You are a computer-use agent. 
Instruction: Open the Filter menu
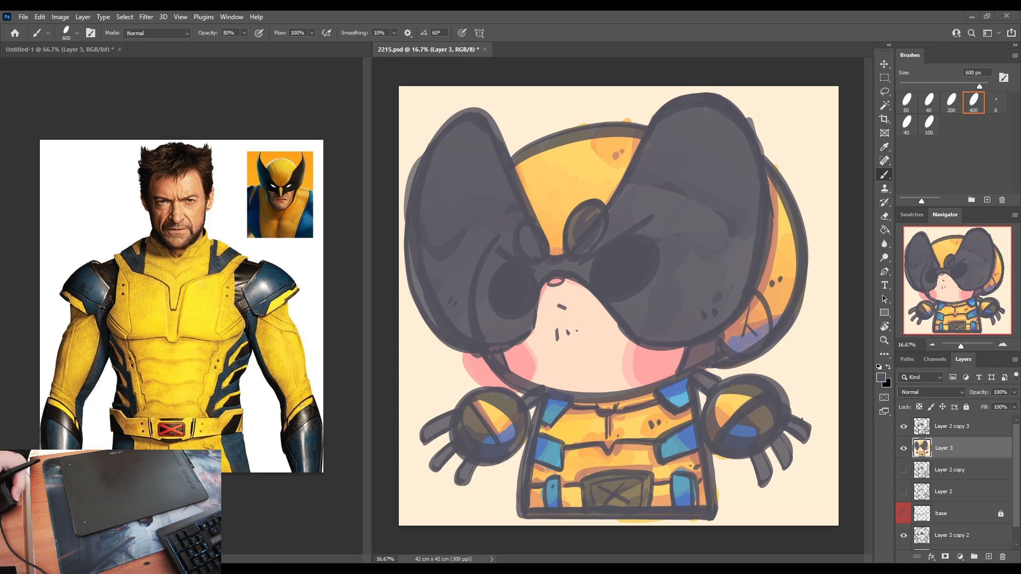[146, 17]
